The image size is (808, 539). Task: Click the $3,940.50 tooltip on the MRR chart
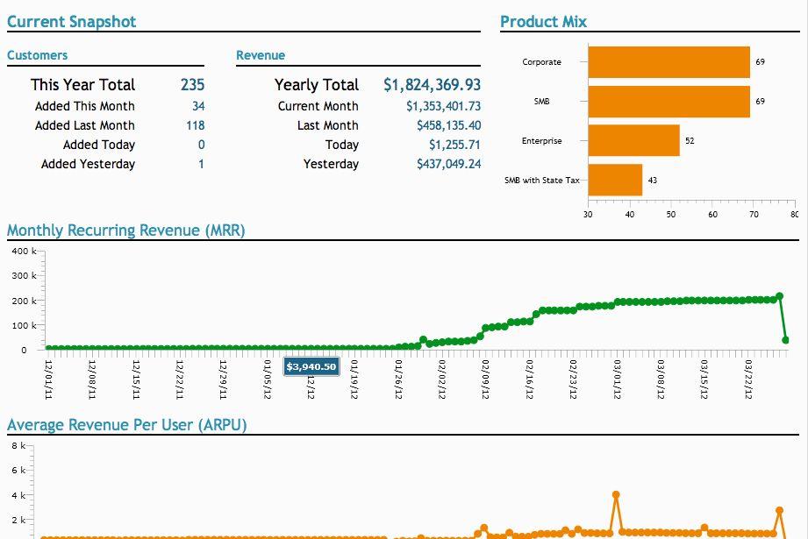(311, 366)
